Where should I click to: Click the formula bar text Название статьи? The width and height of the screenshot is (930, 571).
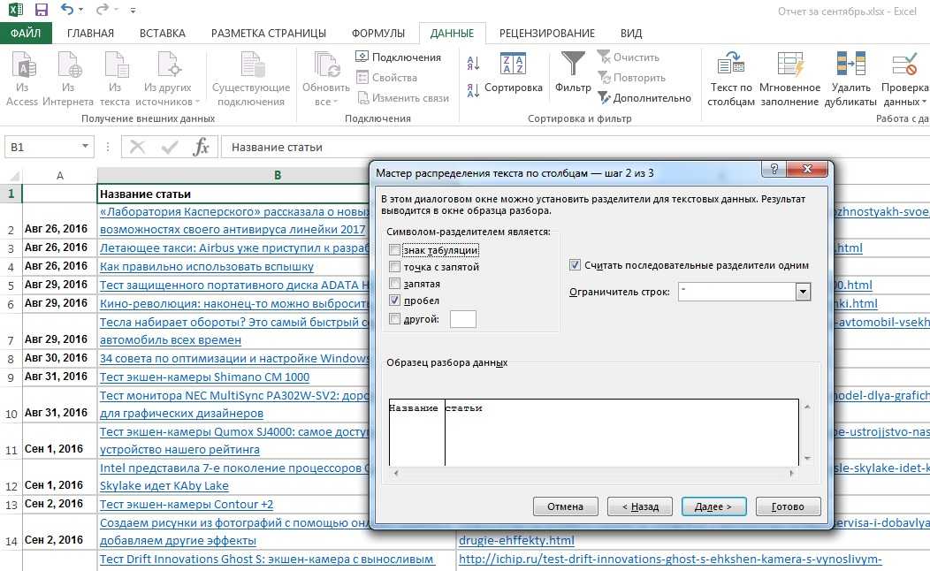(x=277, y=147)
